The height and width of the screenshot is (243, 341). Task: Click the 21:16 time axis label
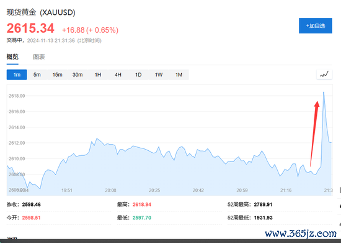[286, 190]
